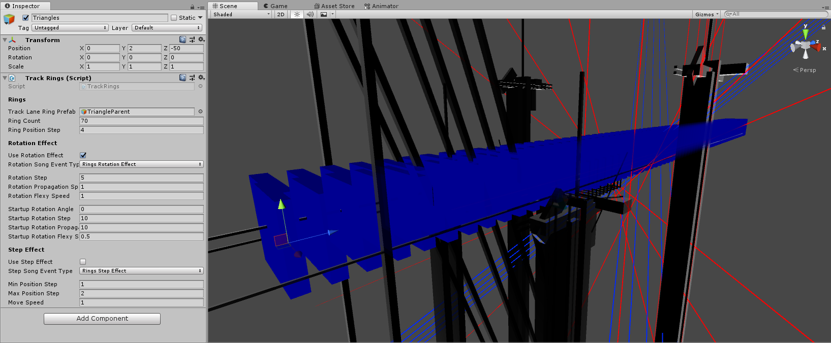Mark Triangles object as Static

pyautogui.click(x=174, y=18)
